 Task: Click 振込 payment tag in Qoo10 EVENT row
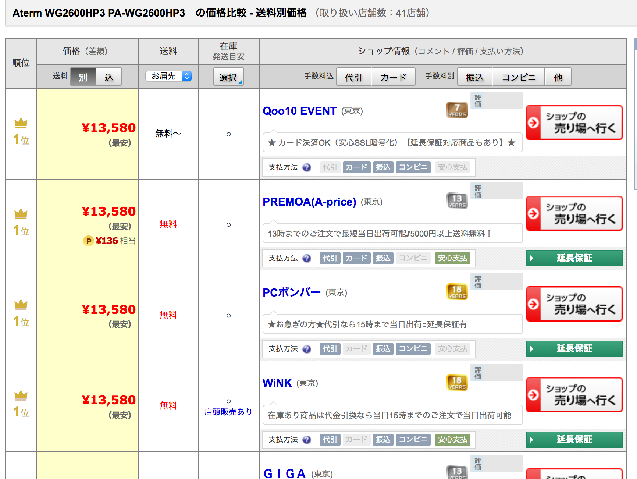pos(383,167)
